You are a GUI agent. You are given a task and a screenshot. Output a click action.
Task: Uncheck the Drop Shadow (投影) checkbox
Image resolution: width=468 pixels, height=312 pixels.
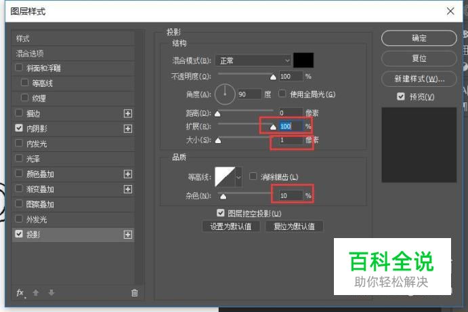(19, 234)
